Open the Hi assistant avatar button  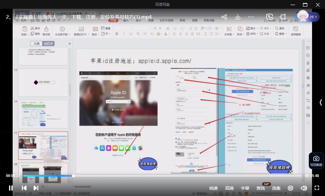[x=307, y=16]
